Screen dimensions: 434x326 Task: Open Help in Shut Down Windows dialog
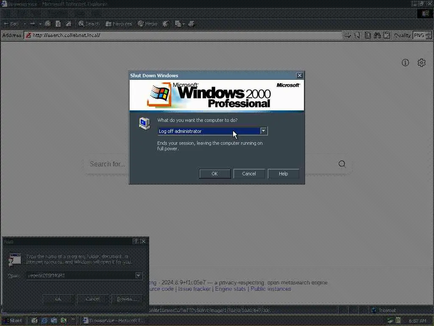(284, 174)
